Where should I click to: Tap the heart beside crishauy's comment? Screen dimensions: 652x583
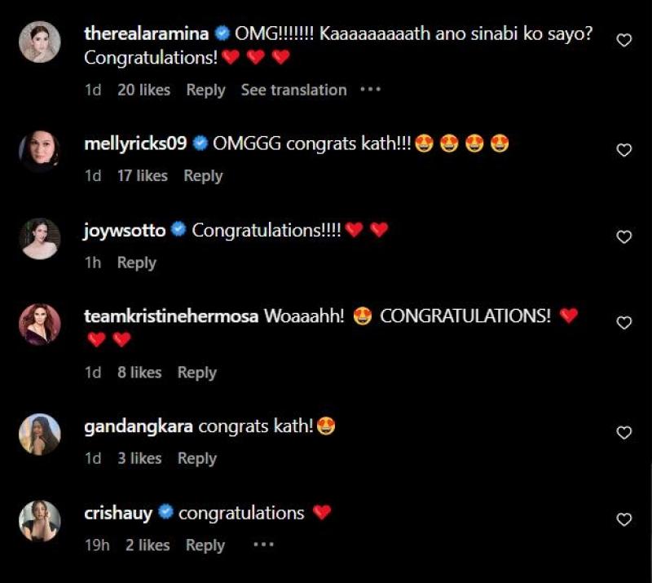[x=623, y=519]
